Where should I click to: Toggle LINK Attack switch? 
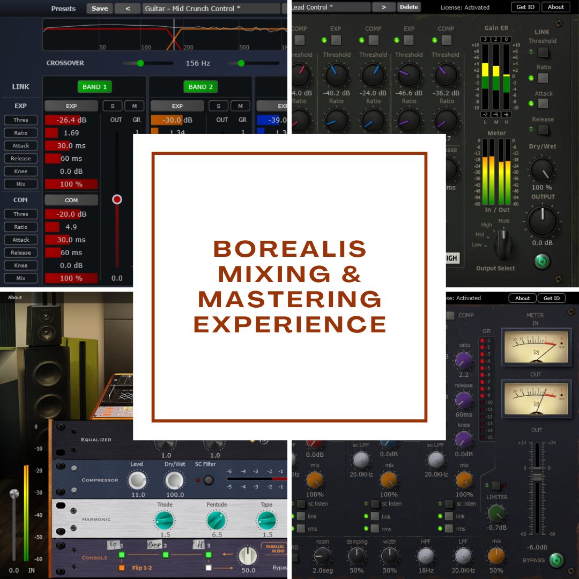[543, 104]
